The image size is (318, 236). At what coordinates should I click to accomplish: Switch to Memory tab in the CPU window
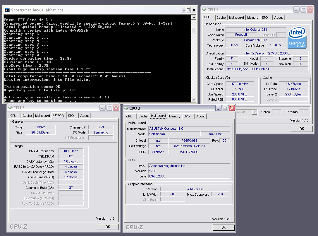pyautogui.click(x=253, y=18)
